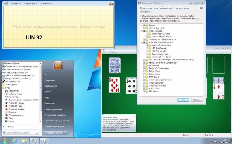Launch Паук spider solitaire icon
232x144 pixels.
tap(6, 118)
